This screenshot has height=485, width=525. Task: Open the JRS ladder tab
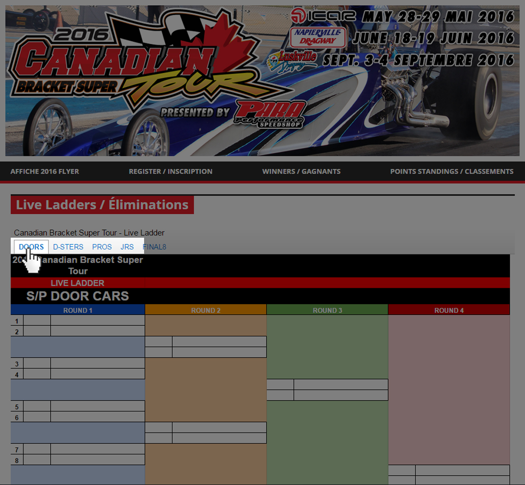click(127, 247)
